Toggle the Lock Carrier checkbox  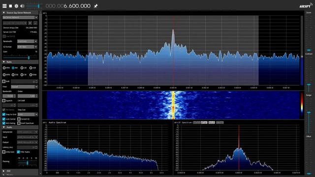click(x=4, y=119)
